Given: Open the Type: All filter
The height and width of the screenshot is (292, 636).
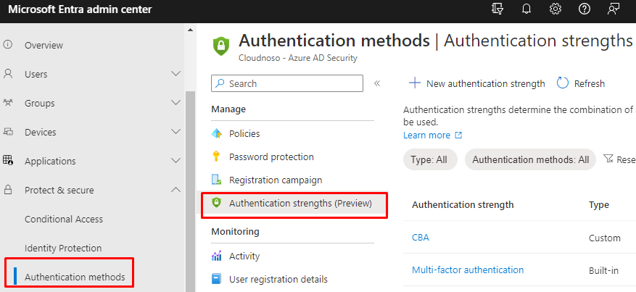Looking at the screenshot, I should coord(429,159).
